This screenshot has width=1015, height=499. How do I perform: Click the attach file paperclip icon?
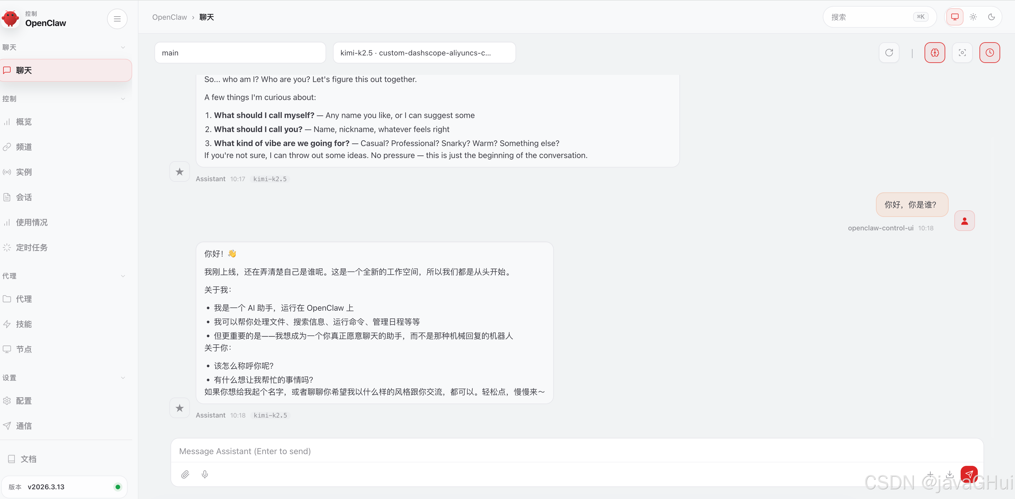pos(185,474)
